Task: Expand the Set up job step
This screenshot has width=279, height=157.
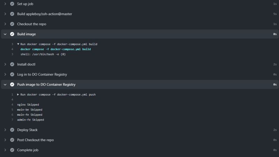Action: tap(5, 4)
